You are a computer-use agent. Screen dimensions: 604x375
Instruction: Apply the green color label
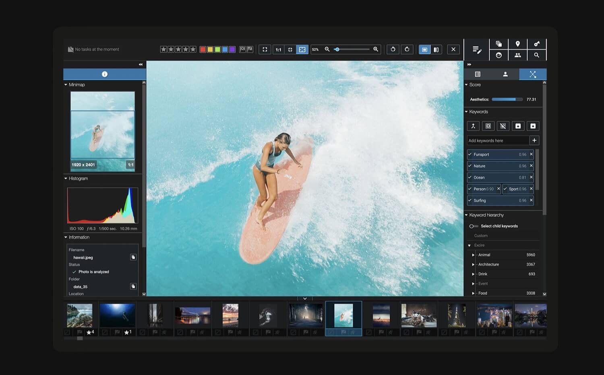217,49
